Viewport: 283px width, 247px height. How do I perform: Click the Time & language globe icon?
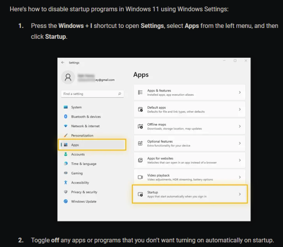coord(65,163)
